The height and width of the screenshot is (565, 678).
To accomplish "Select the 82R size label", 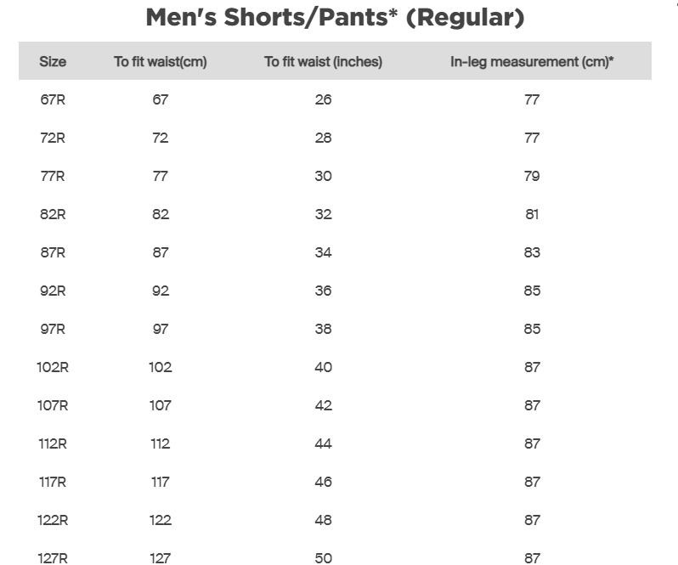I will (x=53, y=214).
